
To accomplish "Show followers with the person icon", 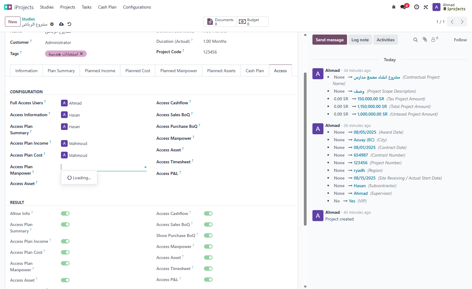I will (434, 39).
